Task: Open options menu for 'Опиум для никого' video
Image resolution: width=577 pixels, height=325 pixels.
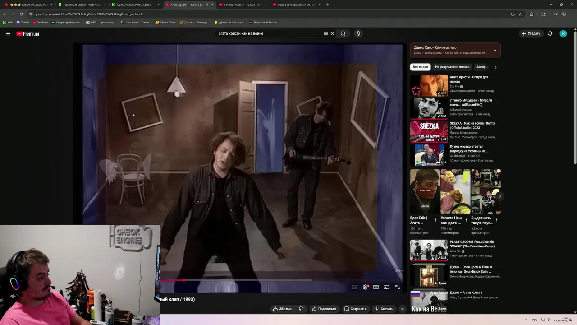Action: (499, 78)
